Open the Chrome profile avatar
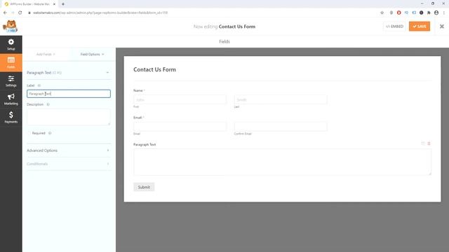The image size is (449, 252). [x=436, y=13]
